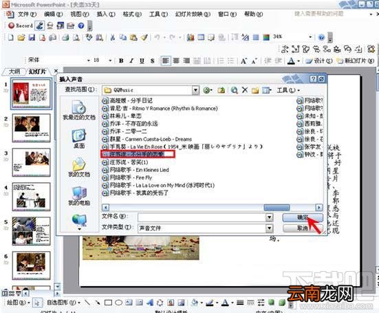Viewport: 379px width, 313px height.
Task: Click Decrease Font Size icon
Action: [254, 61]
